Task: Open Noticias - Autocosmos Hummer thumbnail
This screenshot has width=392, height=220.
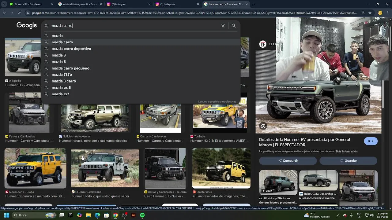Action: 95,119
